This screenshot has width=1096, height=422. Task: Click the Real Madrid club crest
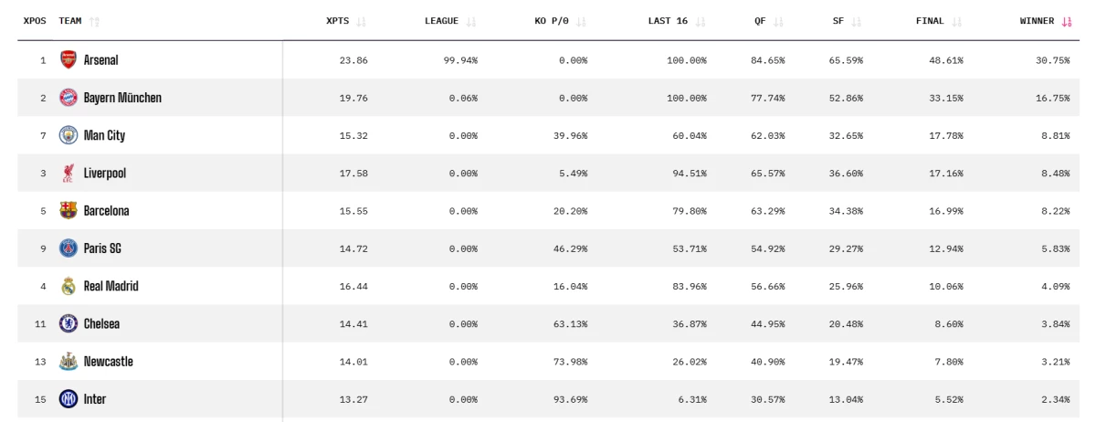pos(68,286)
